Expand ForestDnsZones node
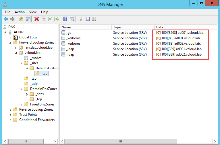The image size is (220, 145). tap(21, 105)
